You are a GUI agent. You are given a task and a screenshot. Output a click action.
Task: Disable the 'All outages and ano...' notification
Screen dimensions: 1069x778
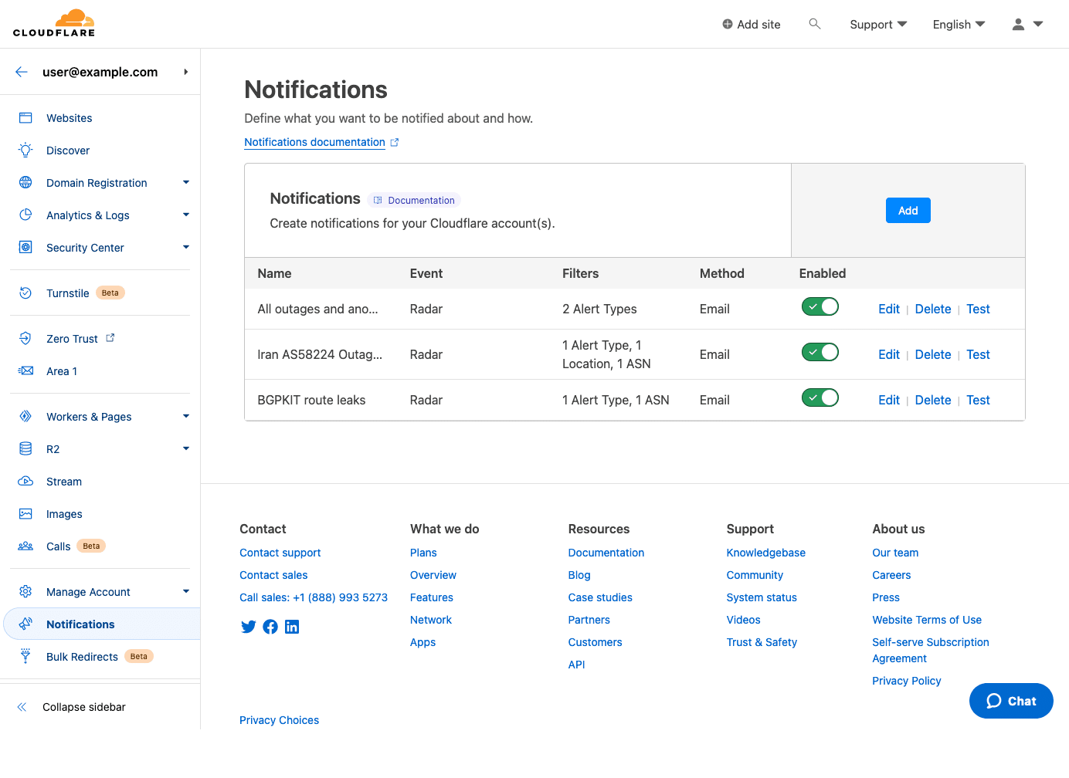coord(820,306)
